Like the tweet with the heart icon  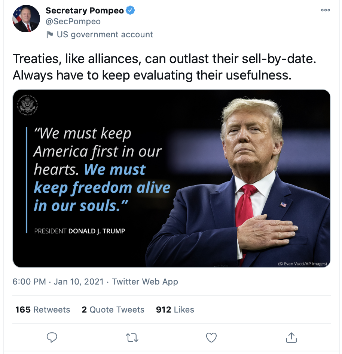[x=211, y=338]
